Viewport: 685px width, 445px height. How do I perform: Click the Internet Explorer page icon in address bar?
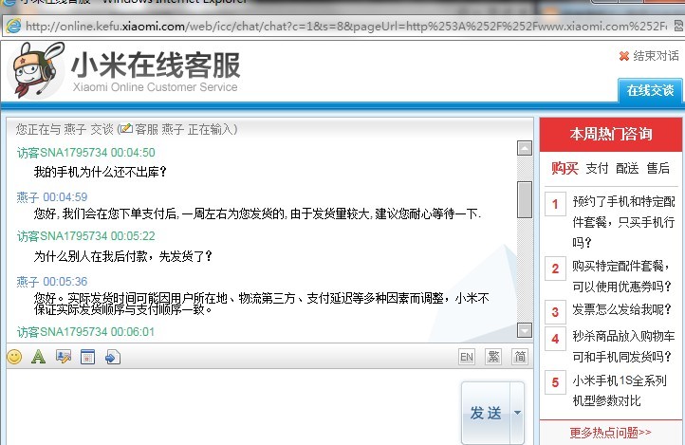coord(13,27)
